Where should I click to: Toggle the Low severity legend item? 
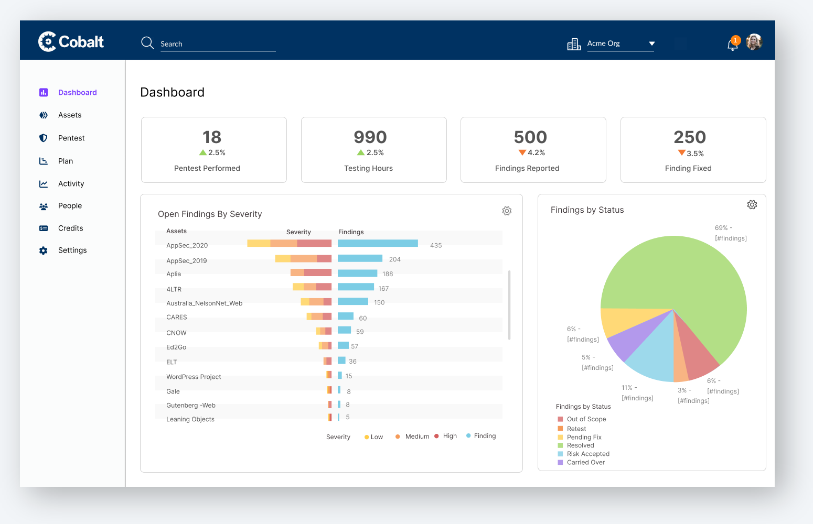pos(373,437)
